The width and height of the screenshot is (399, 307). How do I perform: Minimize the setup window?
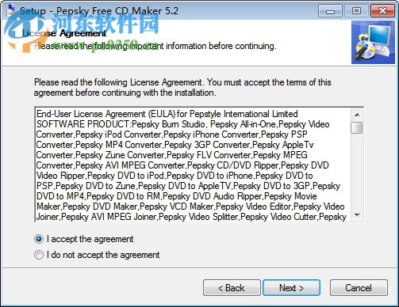(x=330, y=11)
